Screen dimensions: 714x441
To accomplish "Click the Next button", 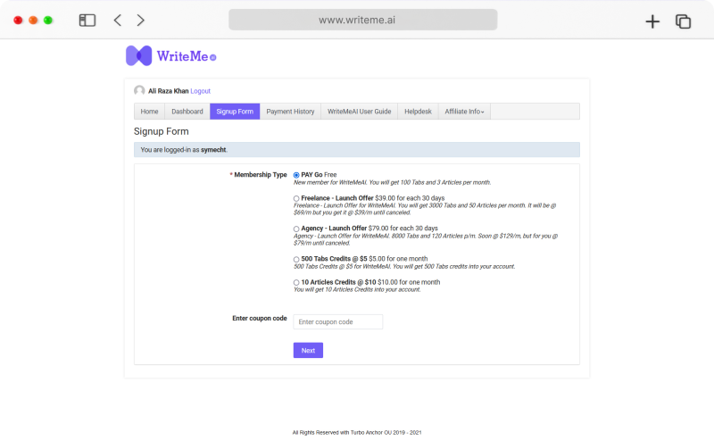I will click(308, 350).
